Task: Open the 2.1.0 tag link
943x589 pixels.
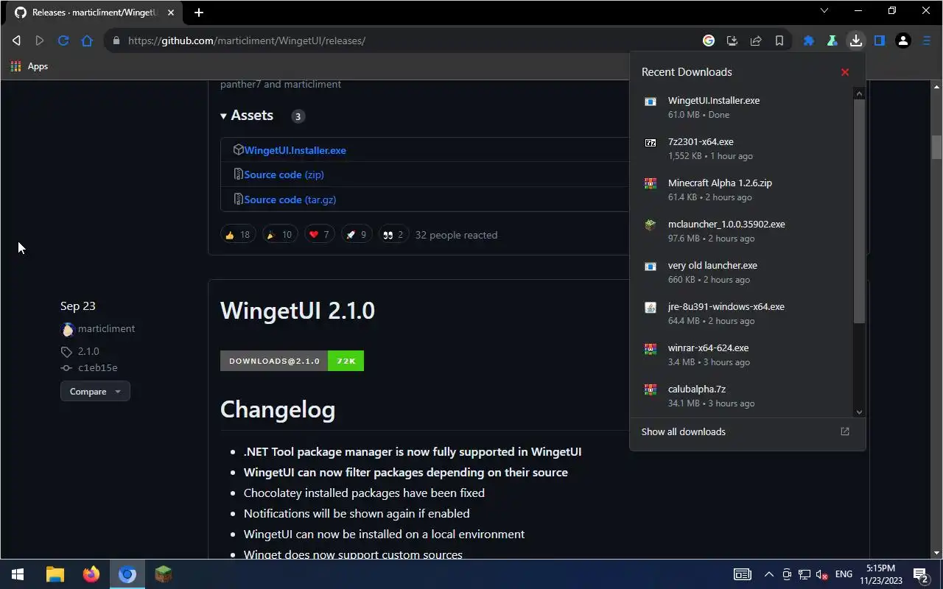Action: point(88,352)
